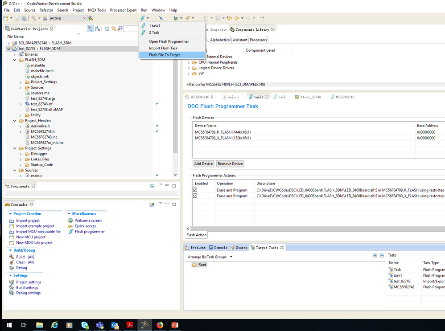Screen dimensions: 445x331
Task: Close the Components Library tab
Action: [273, 29]
